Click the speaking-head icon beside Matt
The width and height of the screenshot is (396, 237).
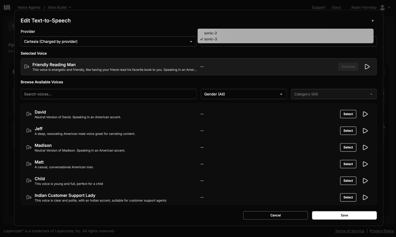click(x=29, y=164)
